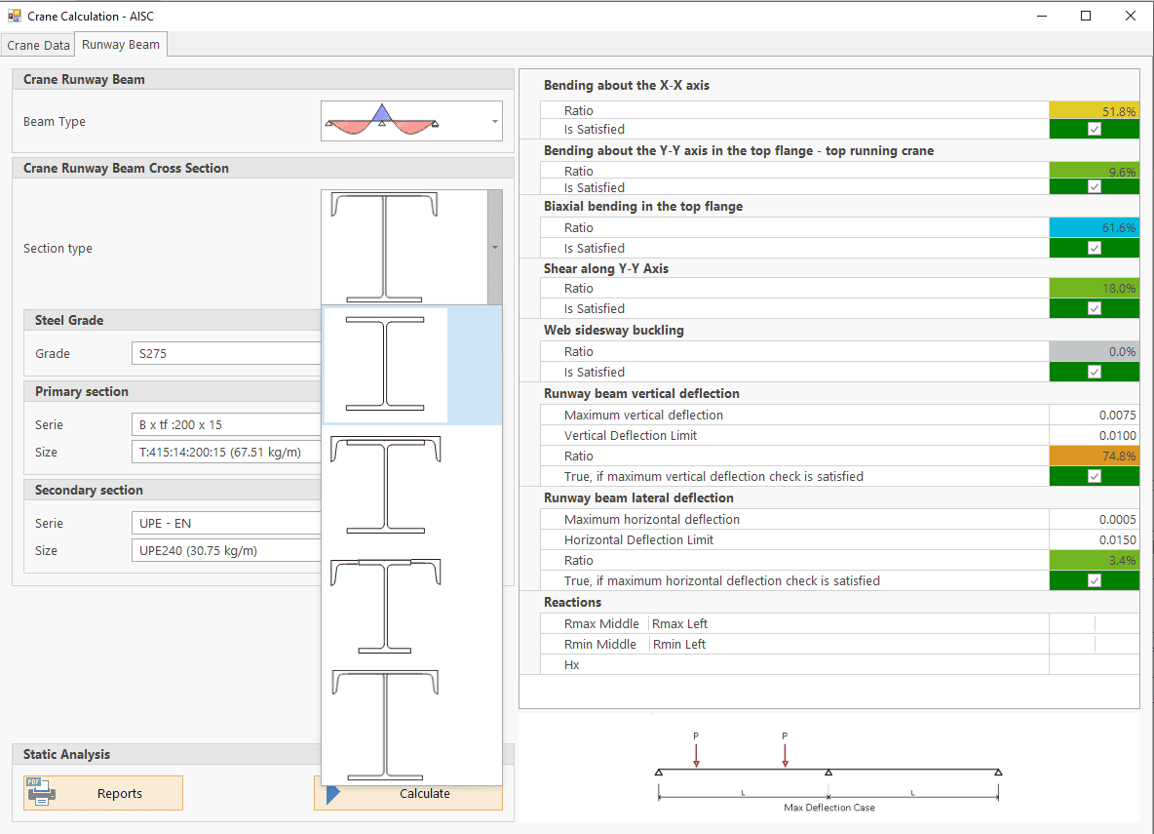Switch to the Crane Data tab
This screenshot has height=834, width=1154.
38,45
